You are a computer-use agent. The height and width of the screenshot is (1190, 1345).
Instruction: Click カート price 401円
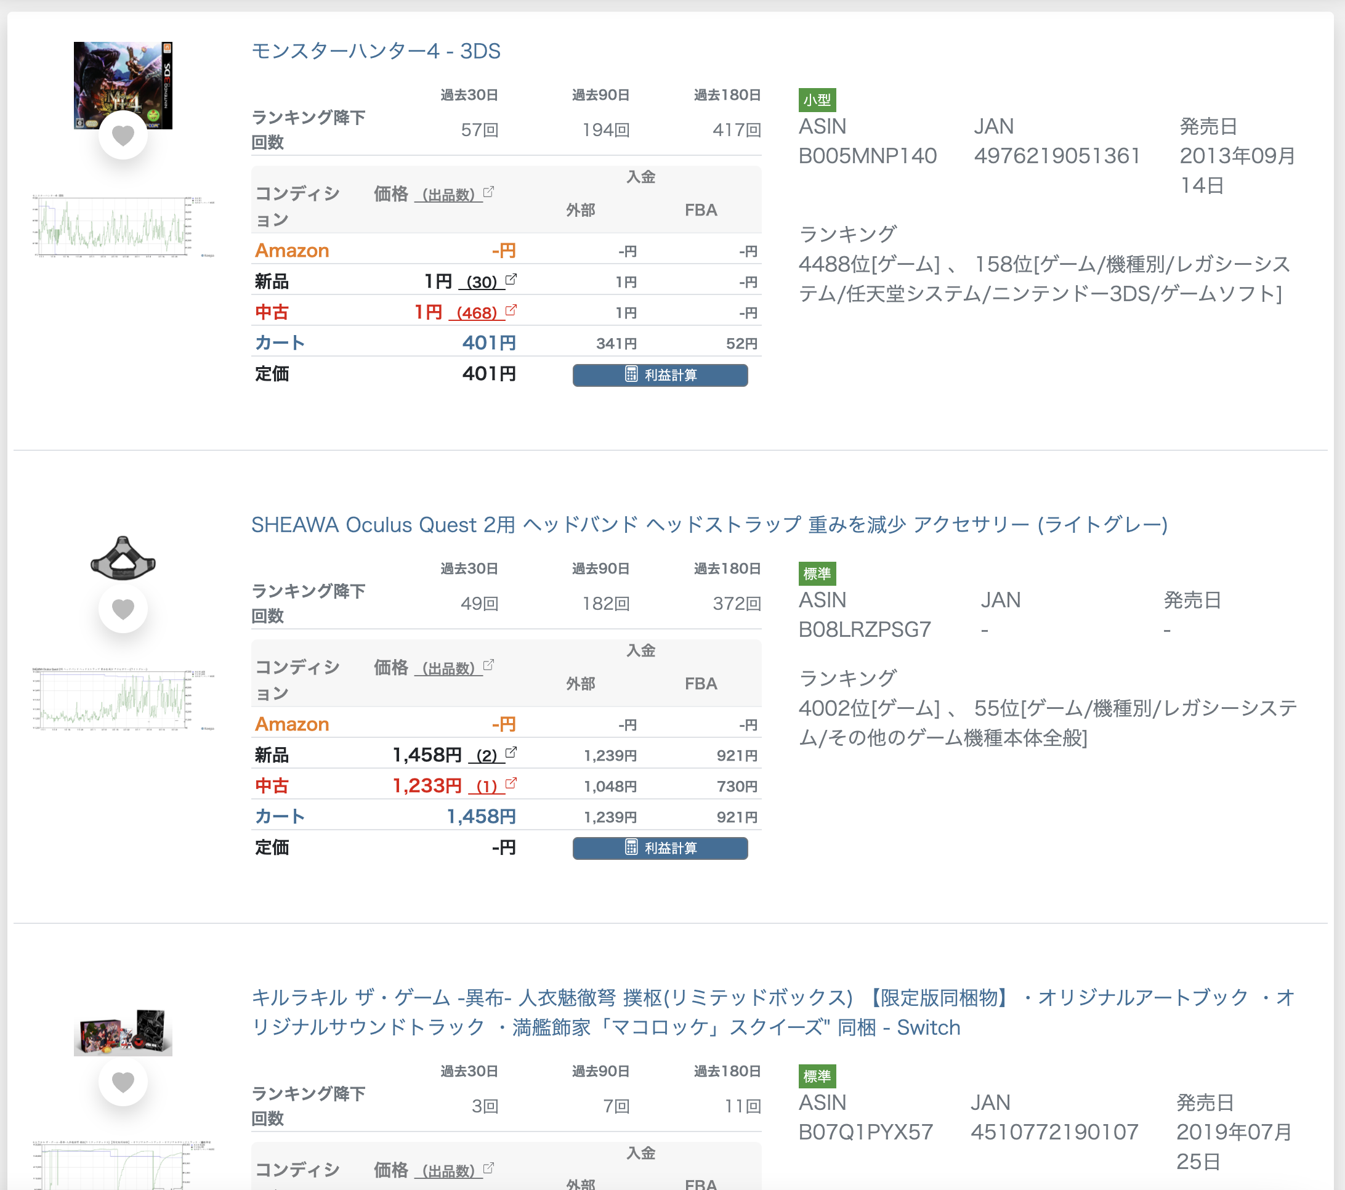(489, 343)
